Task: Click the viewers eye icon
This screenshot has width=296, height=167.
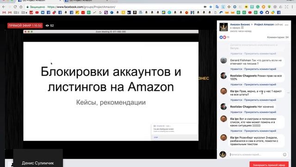Action: [x=47, y=26]
